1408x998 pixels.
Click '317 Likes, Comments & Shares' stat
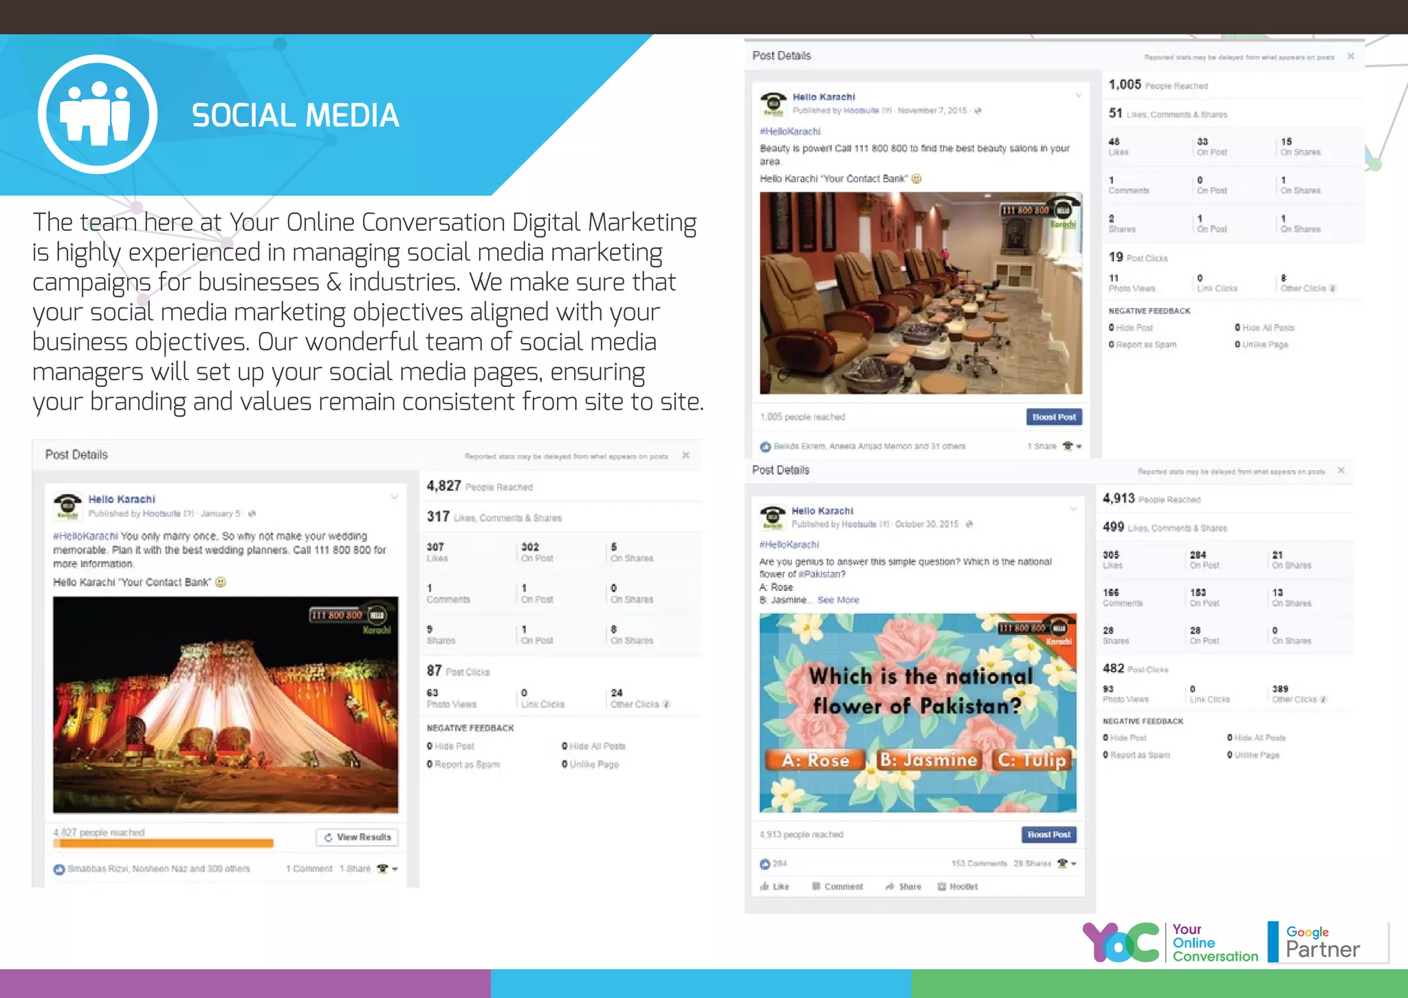pyautogui.click(x=494, y=517)
